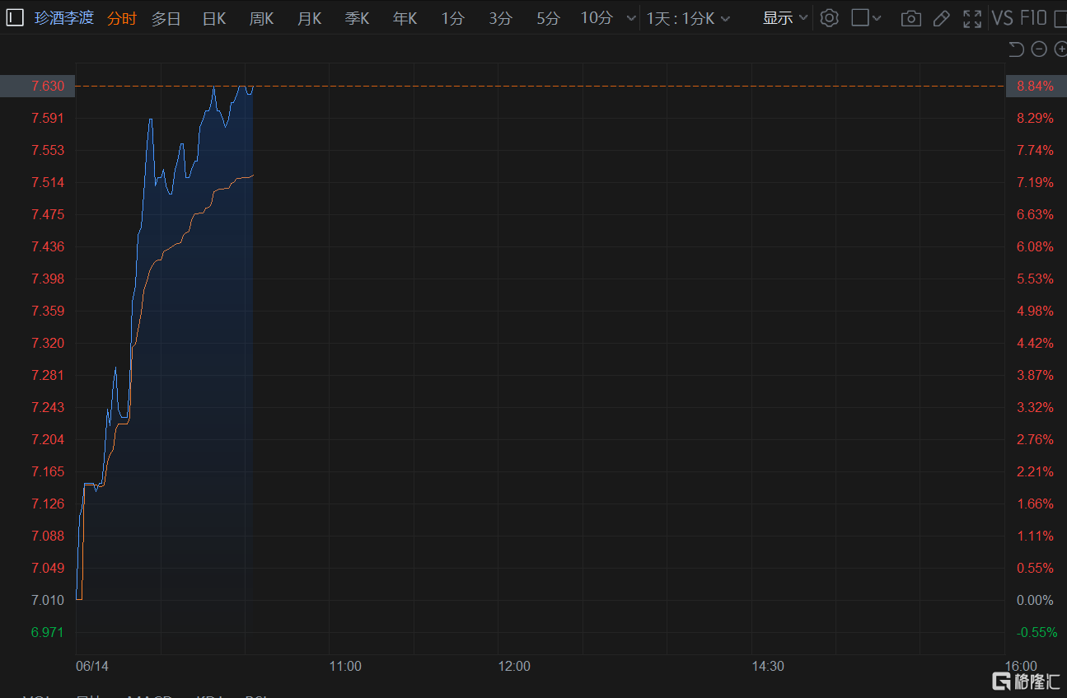Select the 5分 five-minute interval
The height and width of the screenshot is (698, 1067).
[548, 18]
